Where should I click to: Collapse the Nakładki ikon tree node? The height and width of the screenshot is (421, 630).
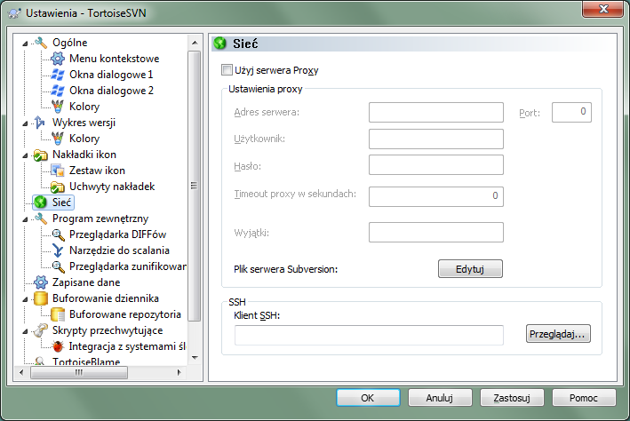(25, 155)
